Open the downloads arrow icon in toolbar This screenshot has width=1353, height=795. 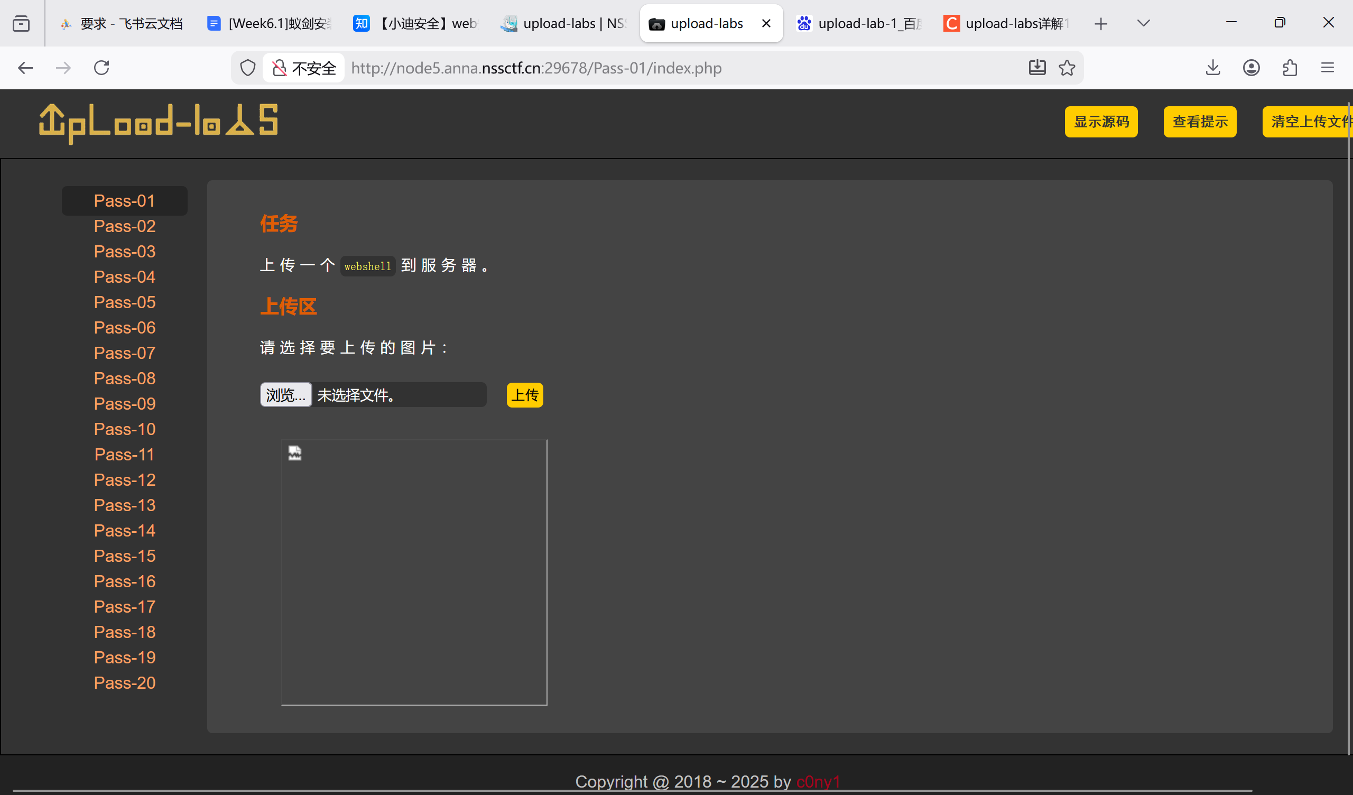pos(1213,68)
